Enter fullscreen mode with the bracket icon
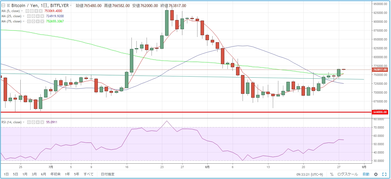Viewport: 391px width, 179px height. click(x=384, y=174)
